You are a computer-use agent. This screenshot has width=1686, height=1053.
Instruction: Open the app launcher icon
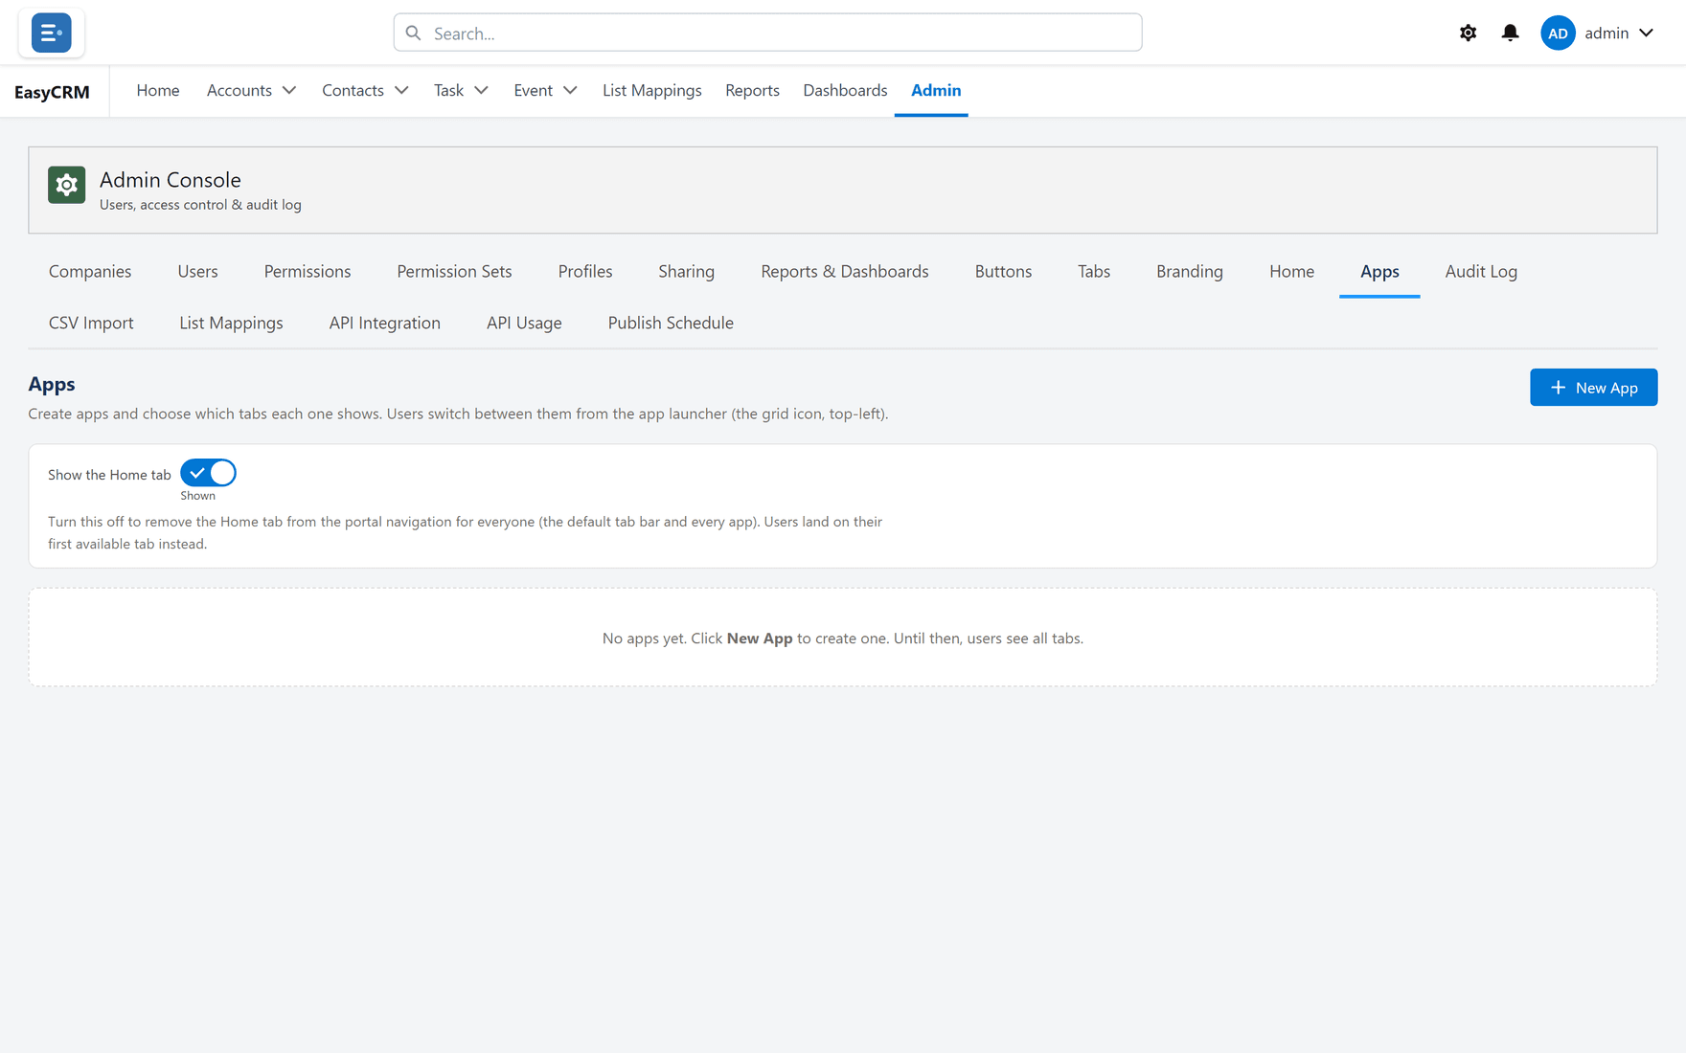(x=51, y=33)
